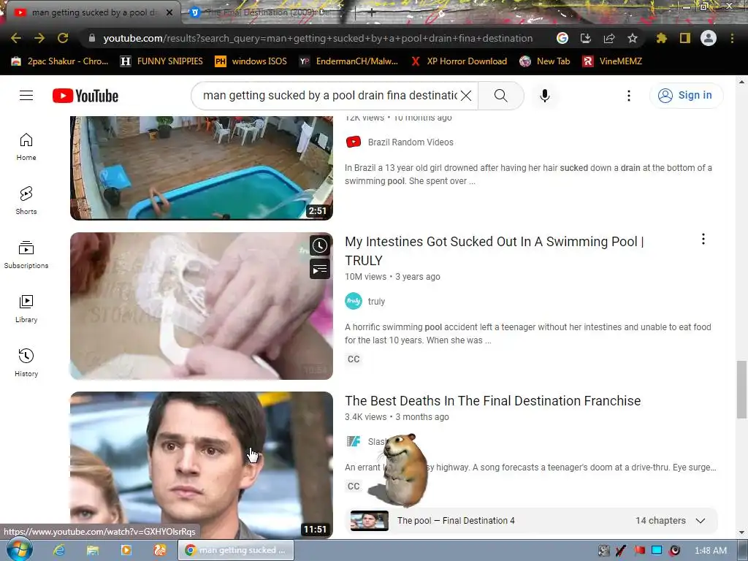
Task: Open Library in the YouTube sidebar
Action: click(26, 309)
